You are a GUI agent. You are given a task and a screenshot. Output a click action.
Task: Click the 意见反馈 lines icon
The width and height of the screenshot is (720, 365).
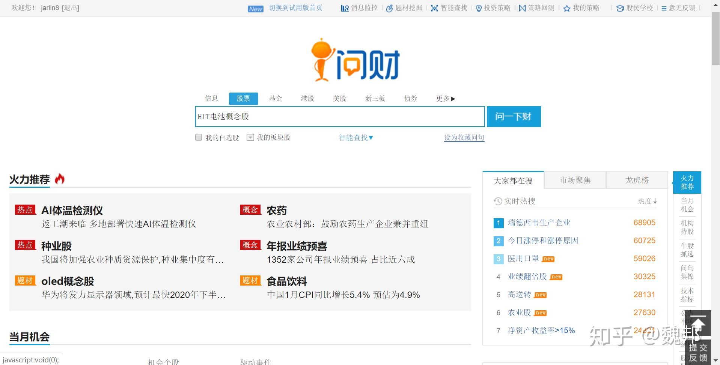[x=664, y=8]
